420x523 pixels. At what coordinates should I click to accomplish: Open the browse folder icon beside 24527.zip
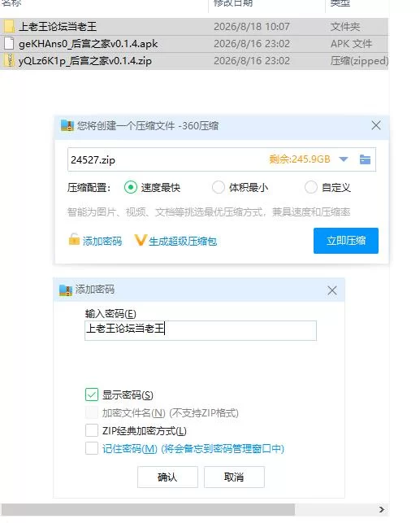(x=365, y=159)
